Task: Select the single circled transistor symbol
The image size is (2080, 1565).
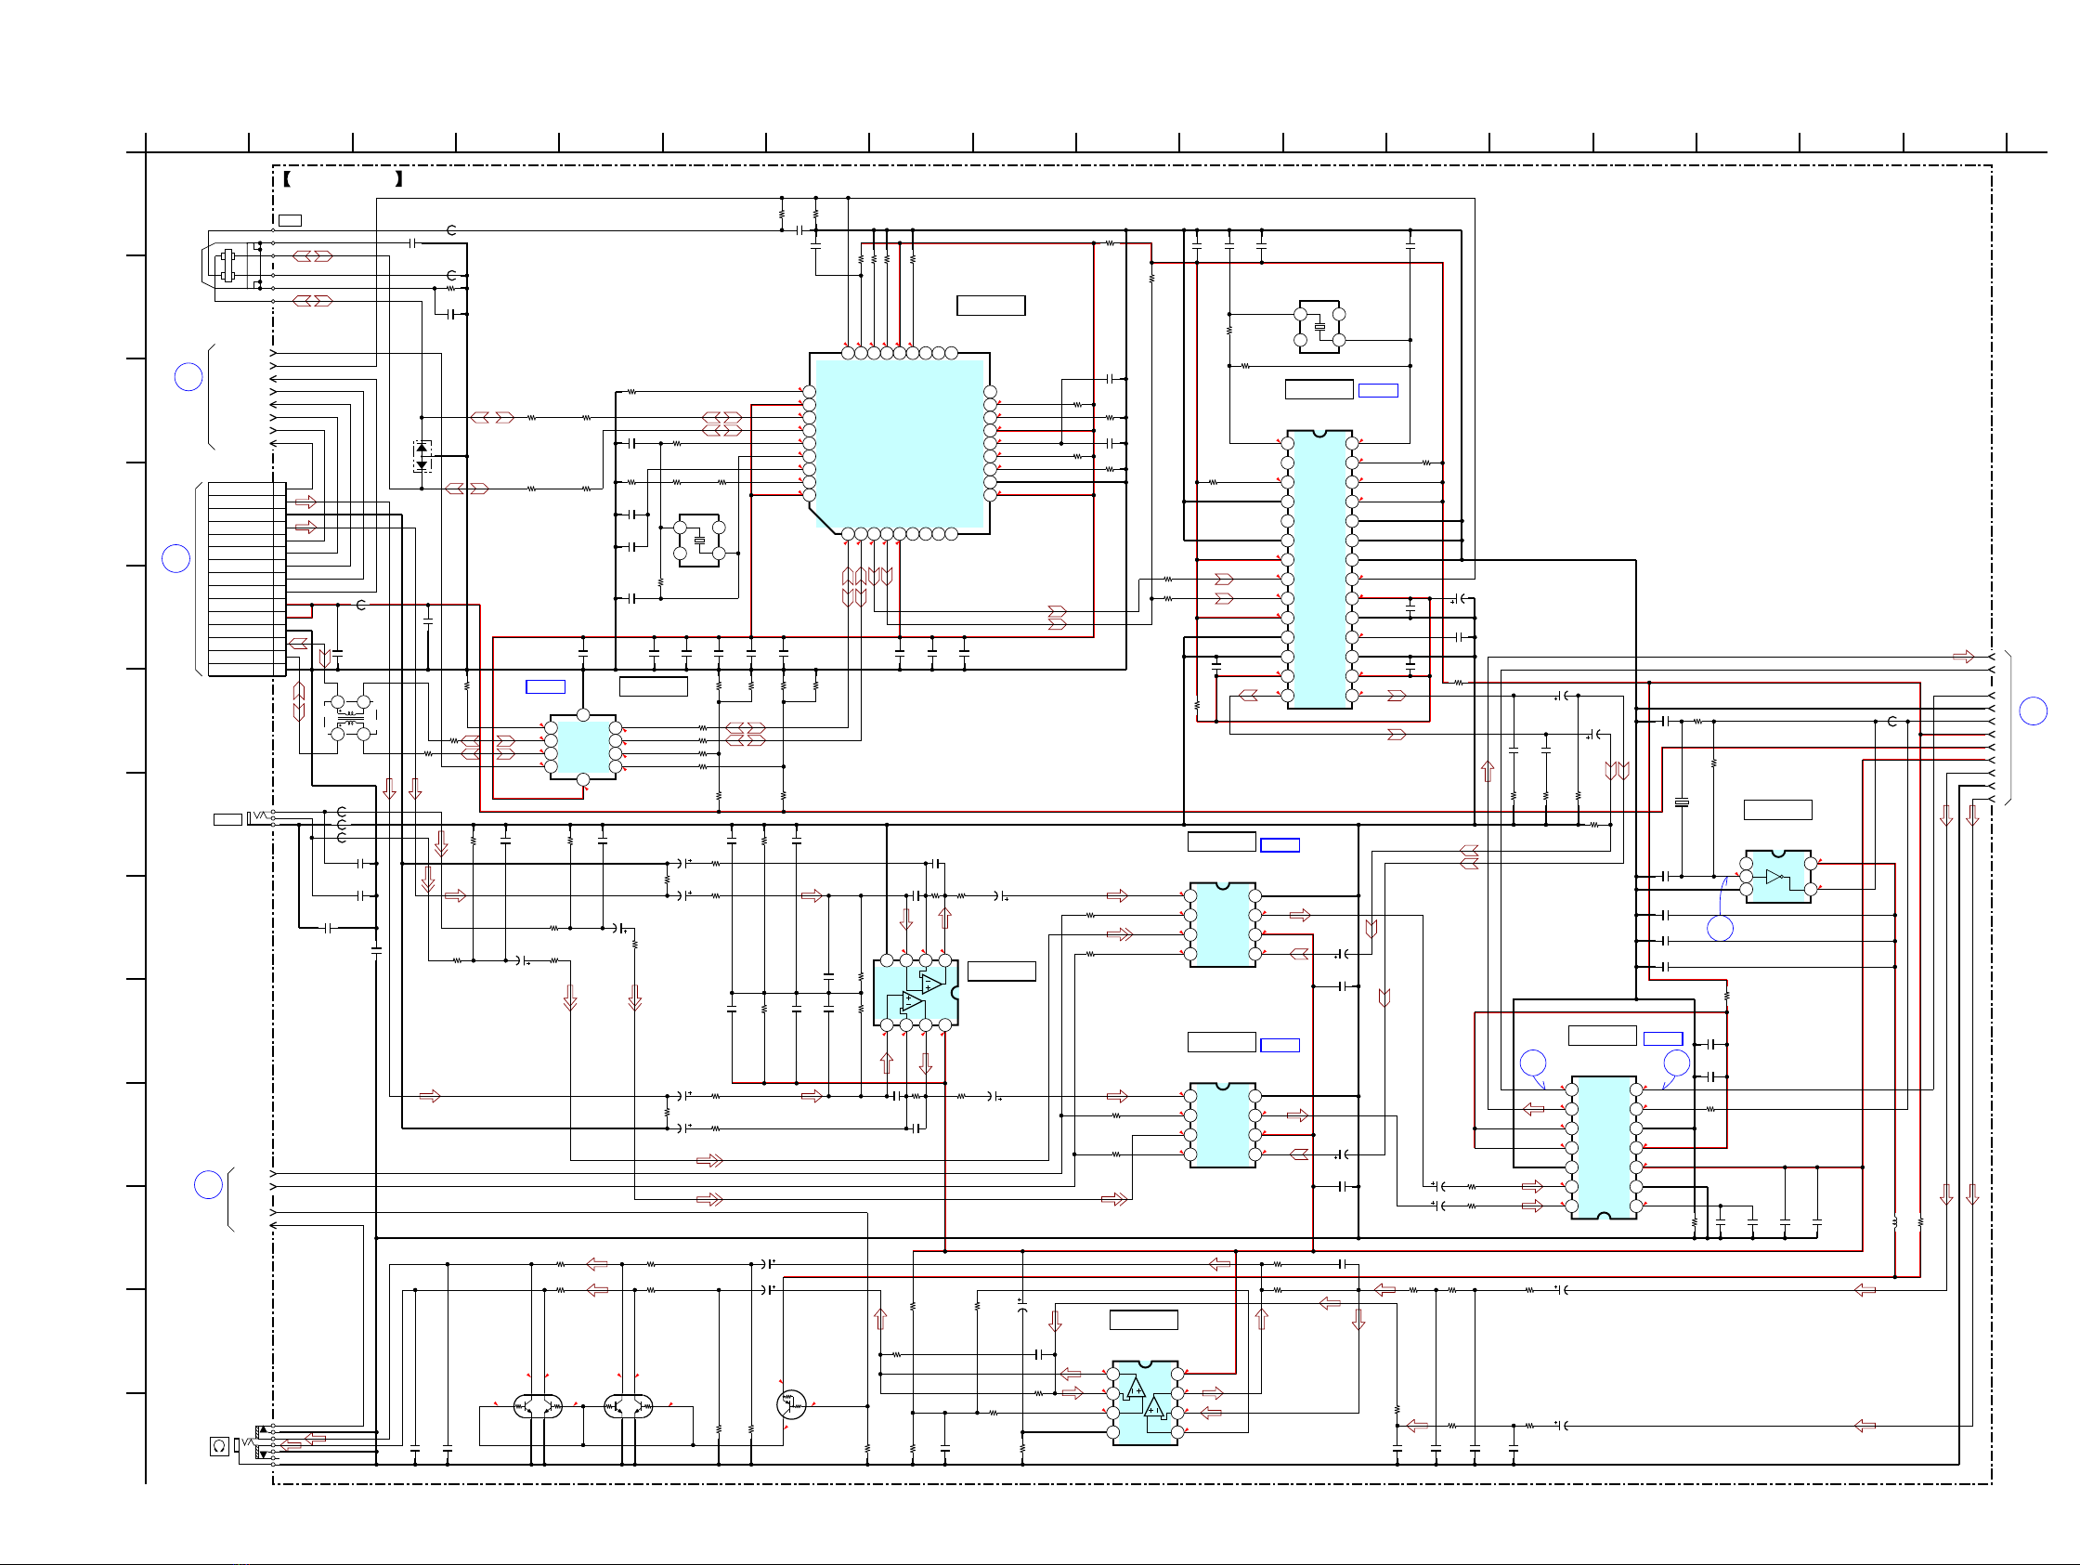Action: pos(791,1404)
